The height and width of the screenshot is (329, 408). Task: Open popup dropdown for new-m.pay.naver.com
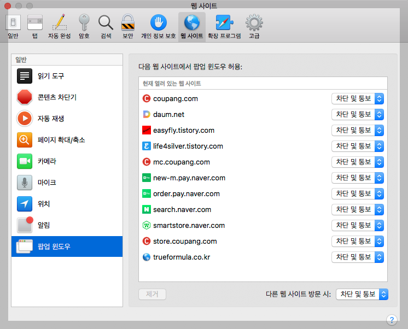(x=358, y=178)
